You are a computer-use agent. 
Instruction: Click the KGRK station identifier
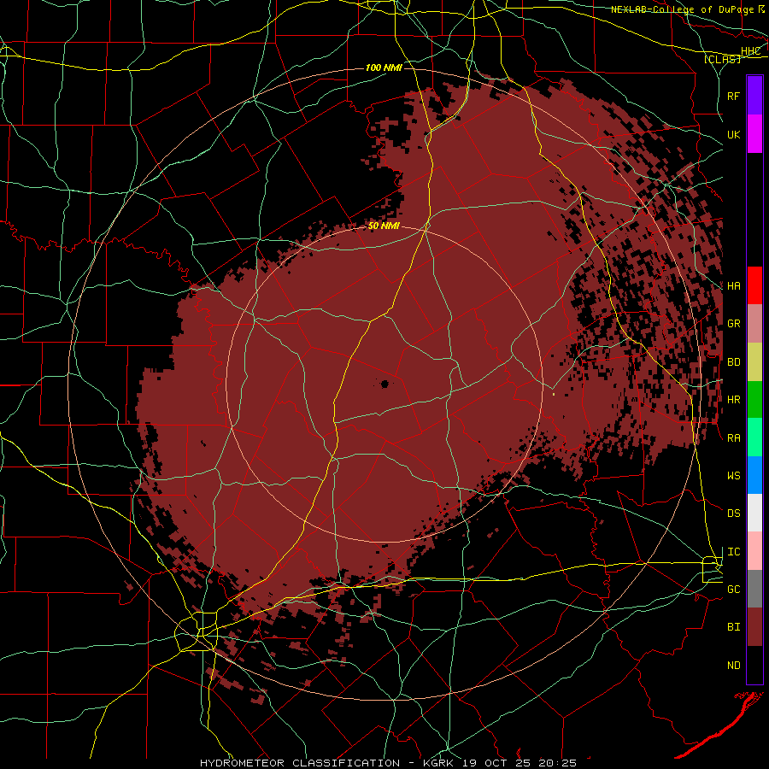tap(437, 763)
